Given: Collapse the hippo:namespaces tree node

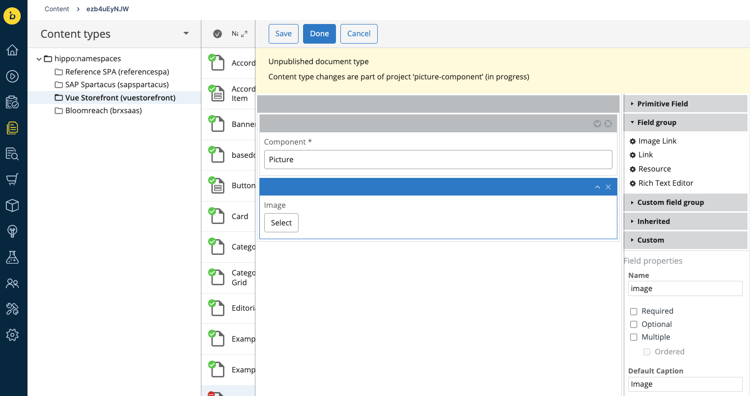Looking at the screenshot, I should pyautogui.click(x=39, y=59).
